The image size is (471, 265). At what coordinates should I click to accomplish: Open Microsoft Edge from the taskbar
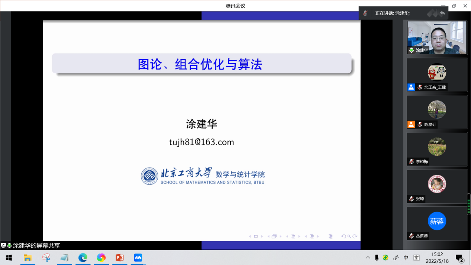pyautogui.click(x=83, y=258)
